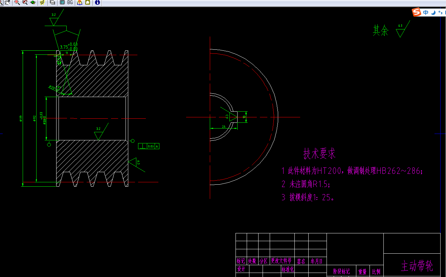Click the note mentioning HT200 and HB262~286
Screen dimensions: 446x277
(352, 171)
